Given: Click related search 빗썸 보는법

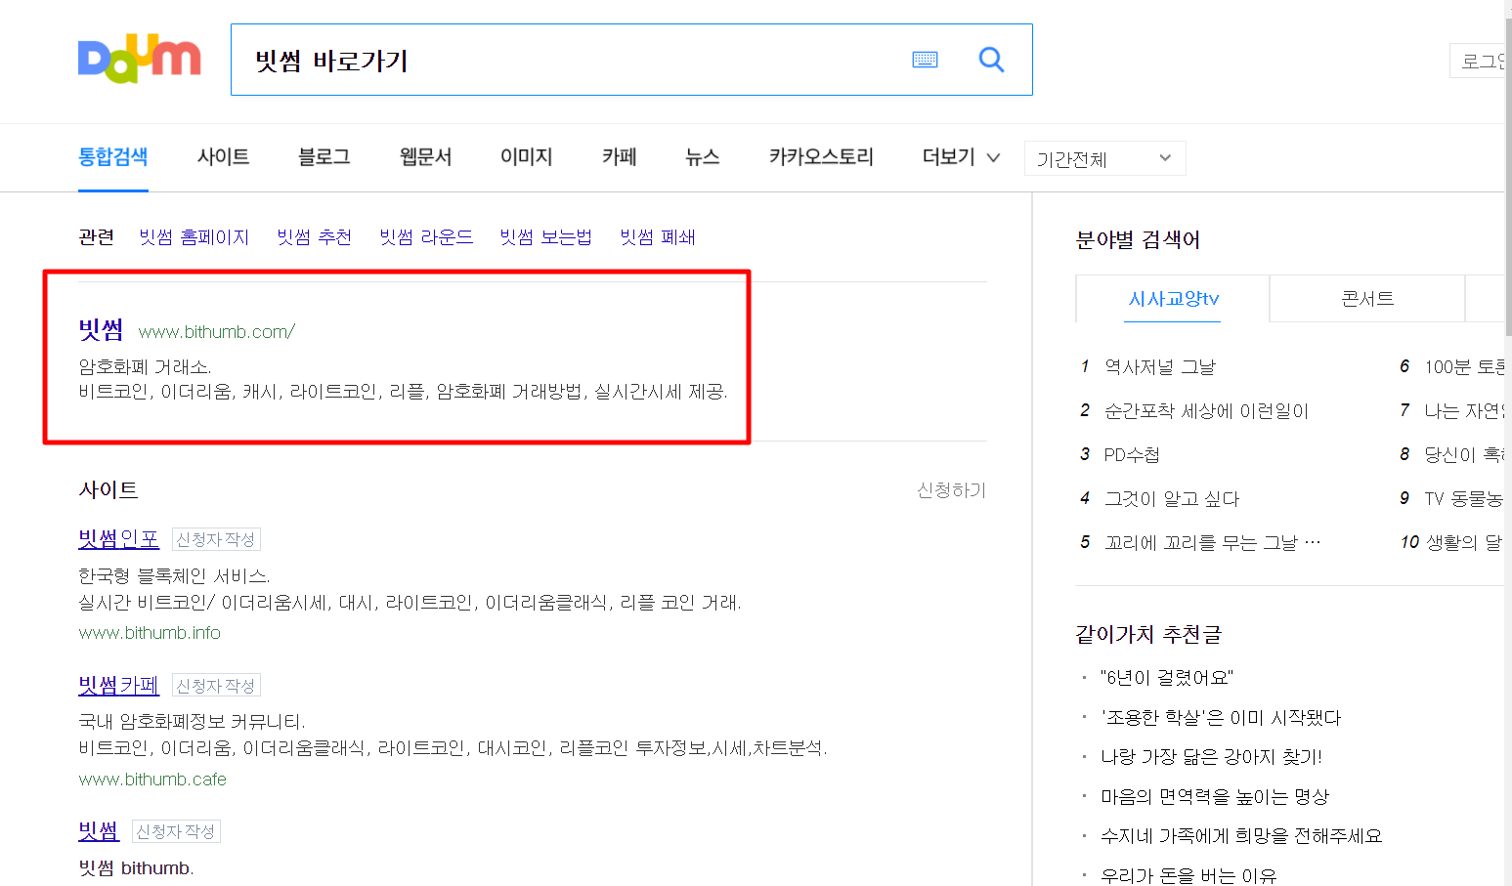Looking at the screenshot, I should (x=545, y=237).
